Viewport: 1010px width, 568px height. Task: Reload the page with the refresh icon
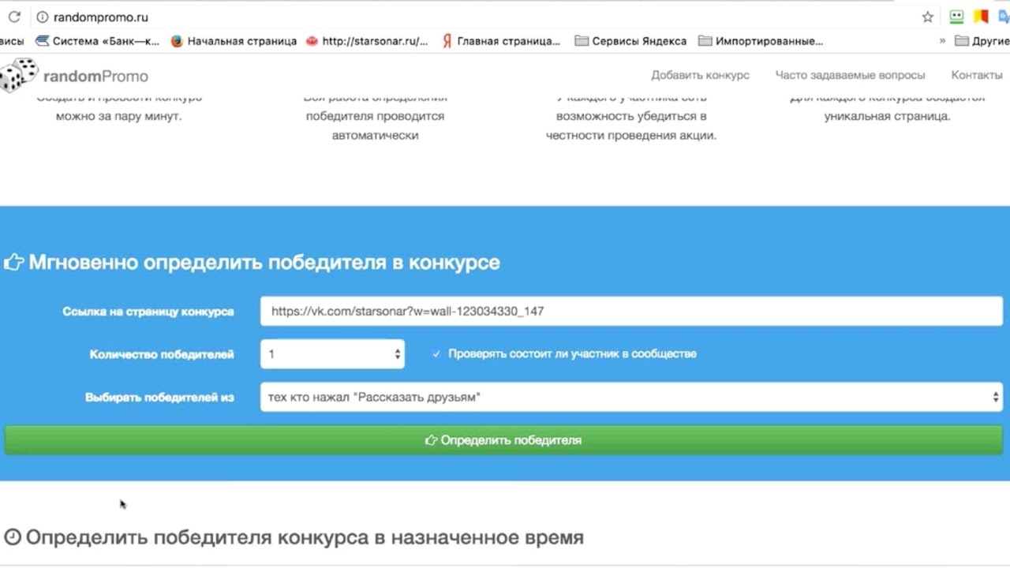click(x=14, y=17)
